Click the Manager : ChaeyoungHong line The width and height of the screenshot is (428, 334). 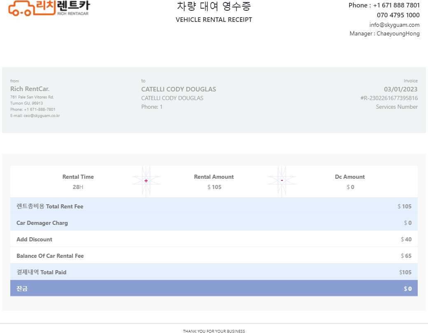click(x=385, y=34)
